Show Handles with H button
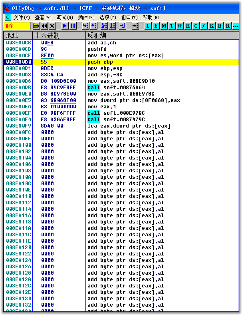242x315 pixels. pyautogui.click(x=188, y=26)
